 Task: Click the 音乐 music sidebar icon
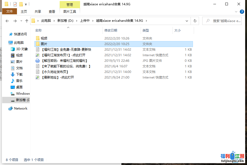coord(12,81)
